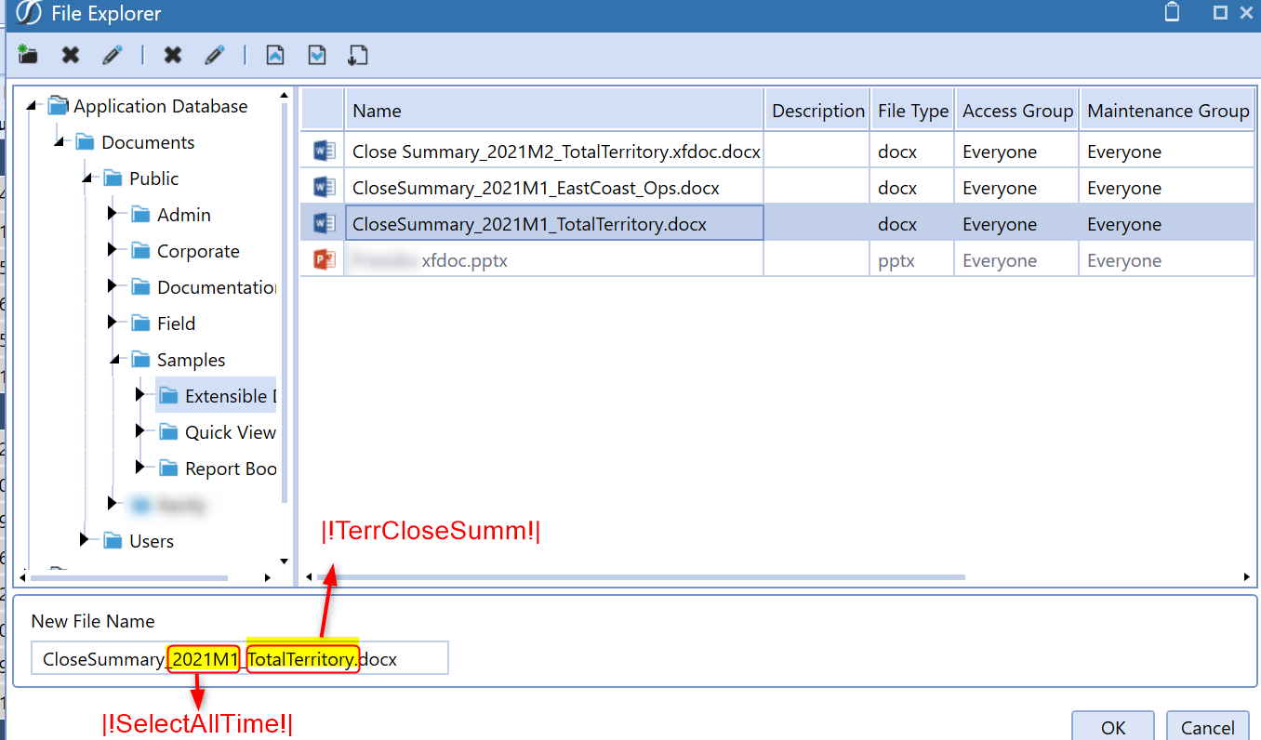Expand the Users node
The image size is (1261, 740).
pyautogui.click(x=84, y=540)
